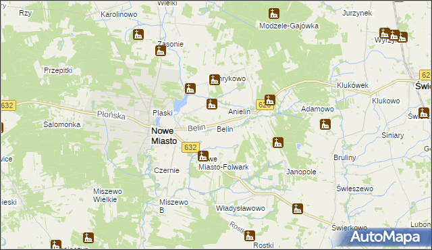Image resolution: width=432 pixels, height=250 pixels.
Task: Click the Anielin village label
Action: click(x=239, y=111)
